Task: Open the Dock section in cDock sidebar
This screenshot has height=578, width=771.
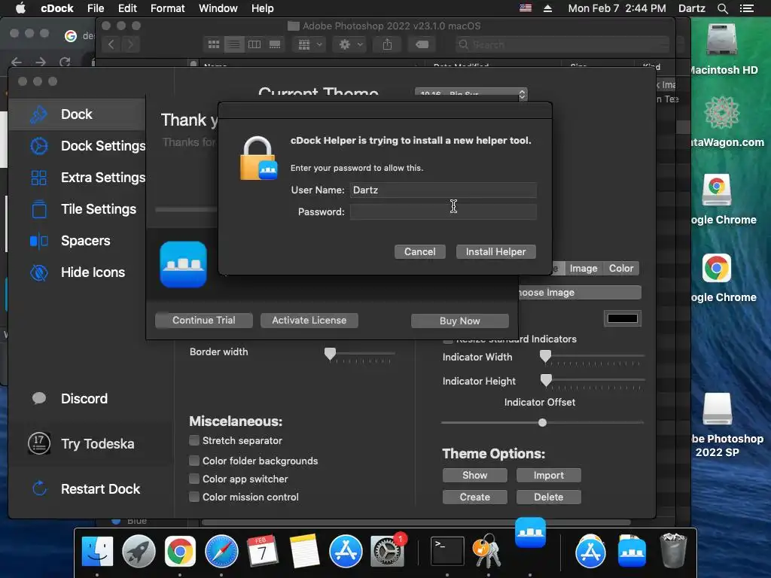Action: pyautogui.click(x=77, y=114)
